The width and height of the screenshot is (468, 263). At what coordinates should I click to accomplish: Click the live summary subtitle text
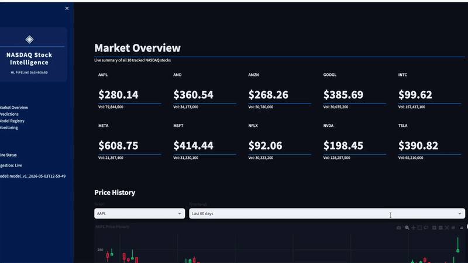coord(133,60)
